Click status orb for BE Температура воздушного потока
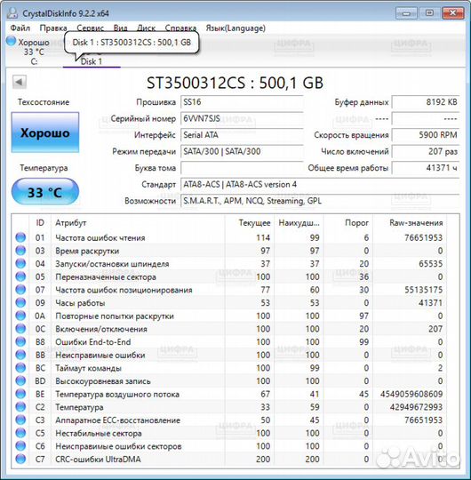 (20, 394)
